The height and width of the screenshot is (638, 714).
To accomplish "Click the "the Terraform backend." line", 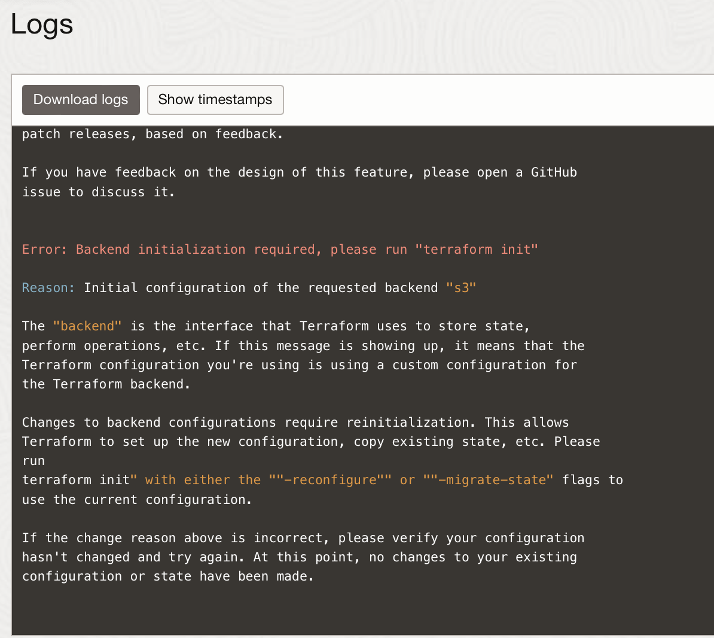I will click(x=106, y=384).
